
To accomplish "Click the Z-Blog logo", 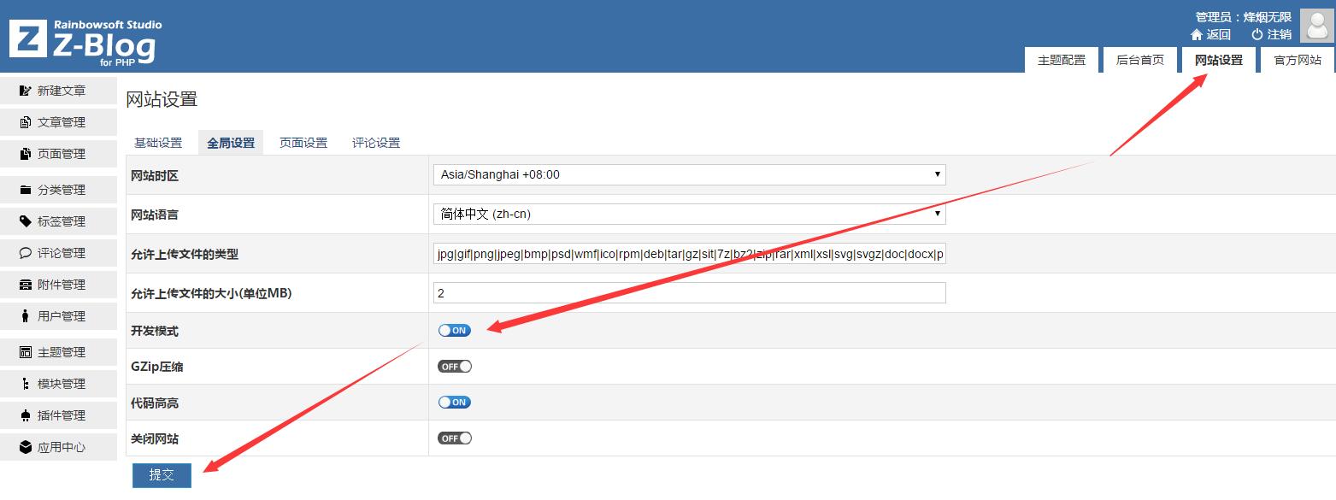I will point(85,40).
